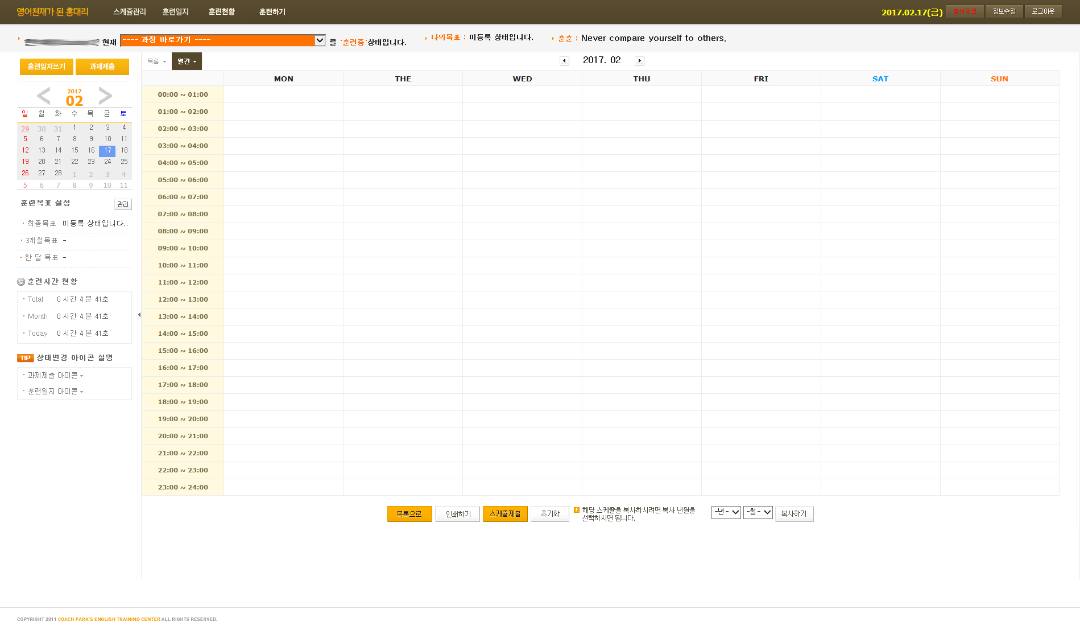Switch to the 월간 view tab

click(x=187, y=61)
